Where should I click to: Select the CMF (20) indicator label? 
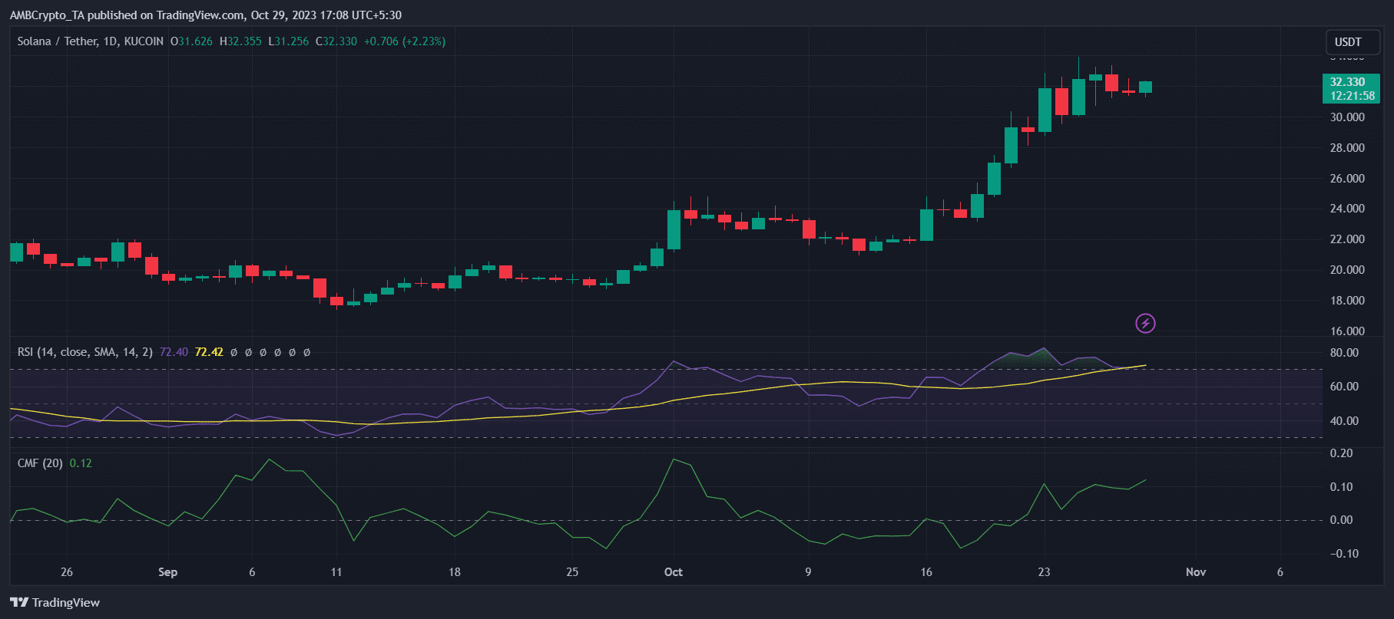40,463
